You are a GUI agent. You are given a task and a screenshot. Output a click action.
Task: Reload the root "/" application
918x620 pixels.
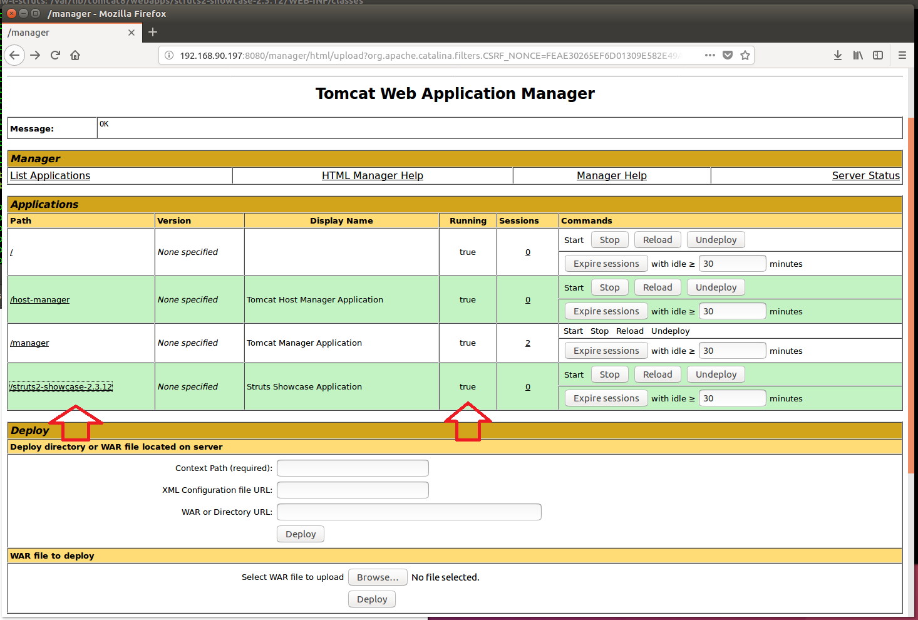click(658, 240)
